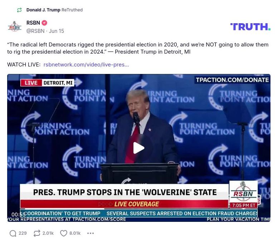
Task: Play the video with the center play button
Action: [x=139, y=148]
